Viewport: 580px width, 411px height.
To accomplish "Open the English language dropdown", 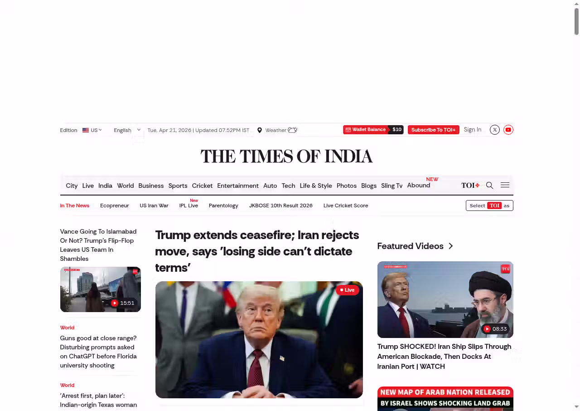I will point(127,130).
